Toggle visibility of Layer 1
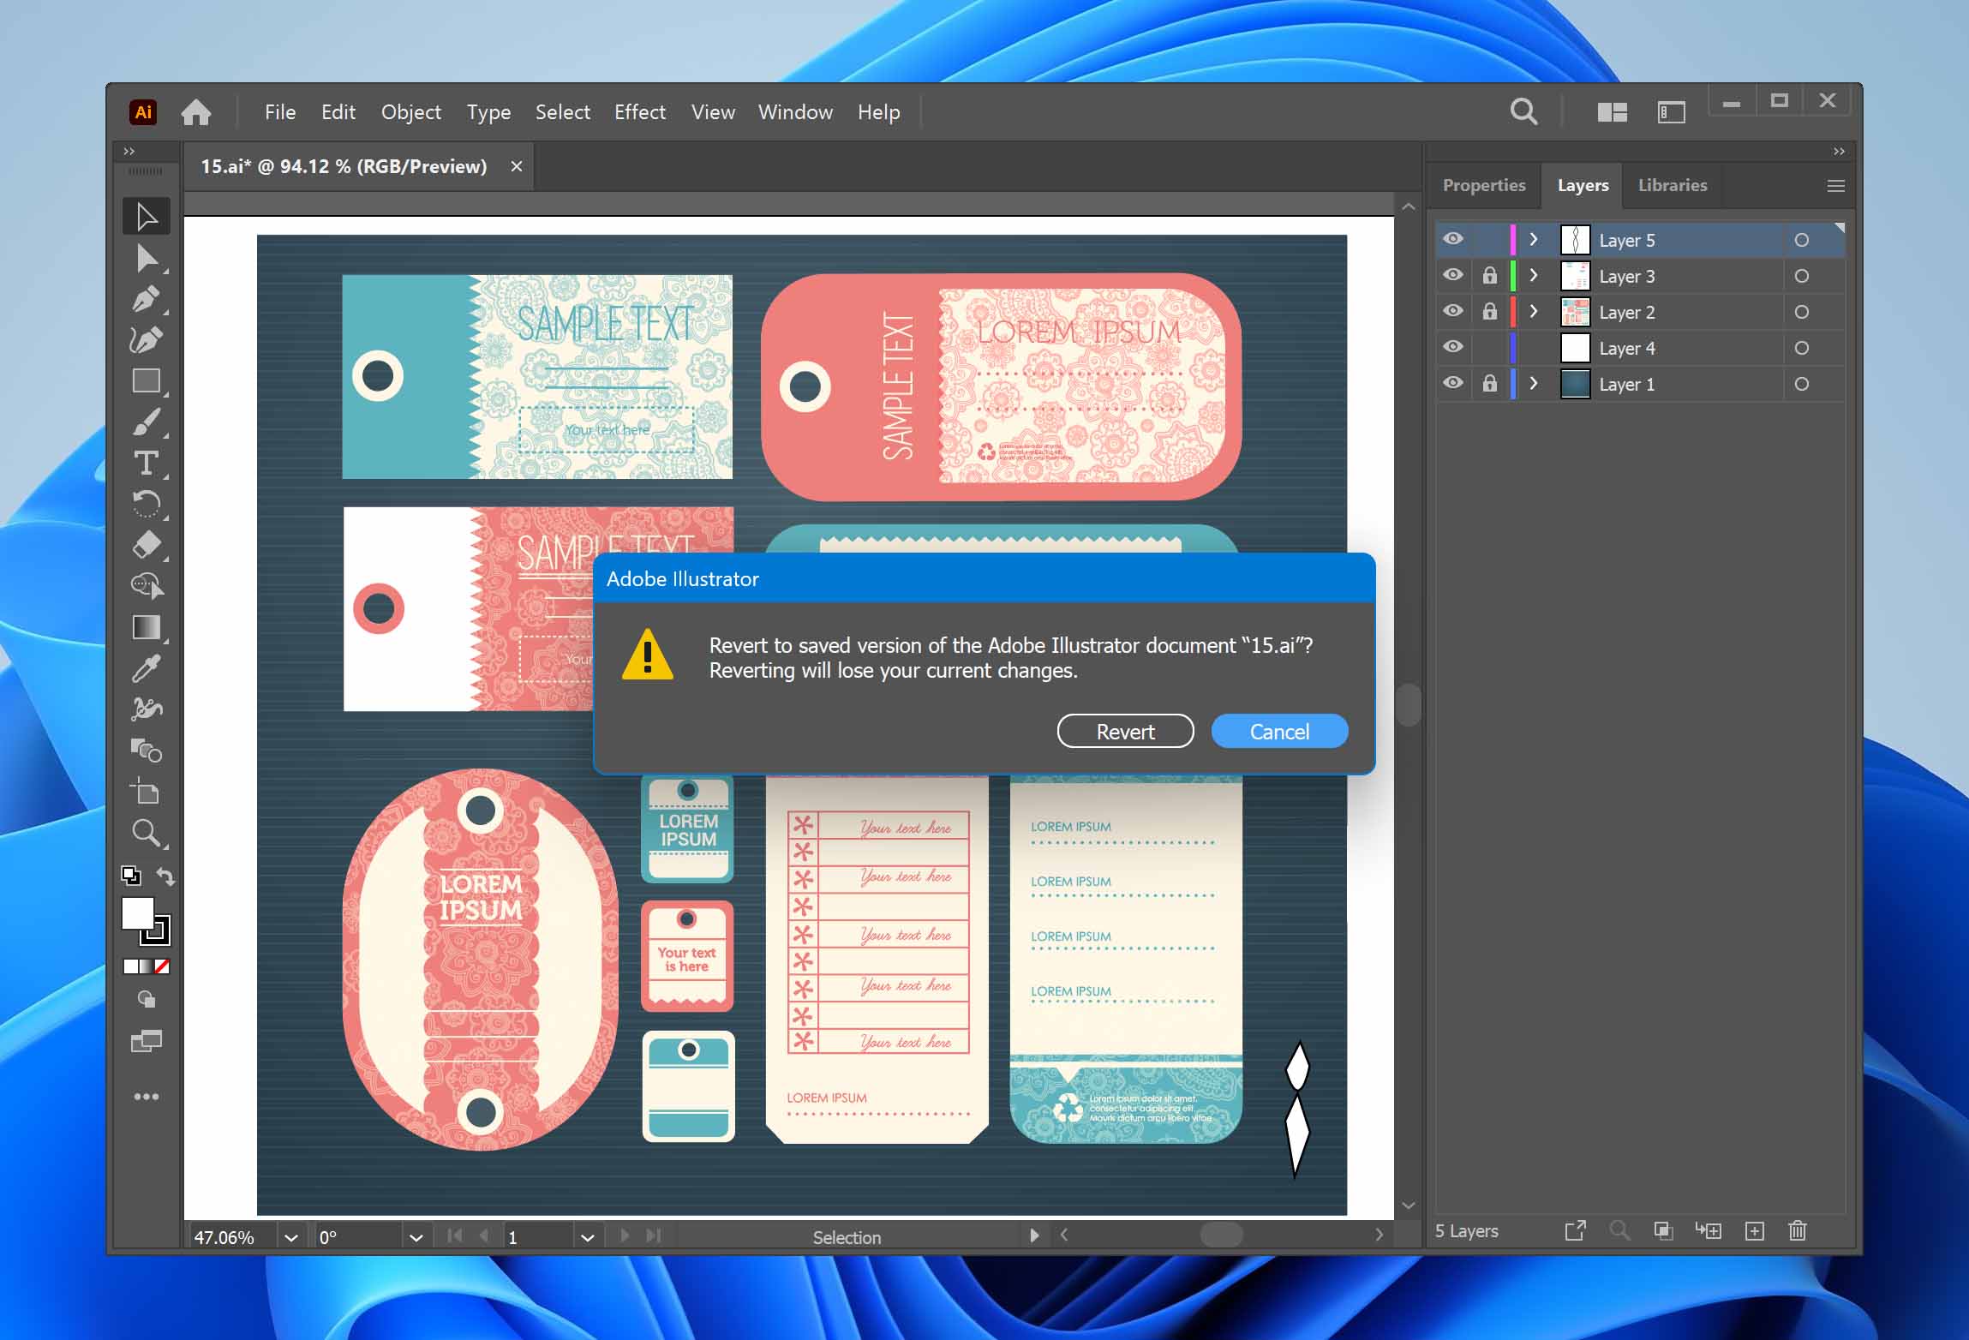Image resolution: width=1969 pixels, height=1340 pixels. point(1453,383)
